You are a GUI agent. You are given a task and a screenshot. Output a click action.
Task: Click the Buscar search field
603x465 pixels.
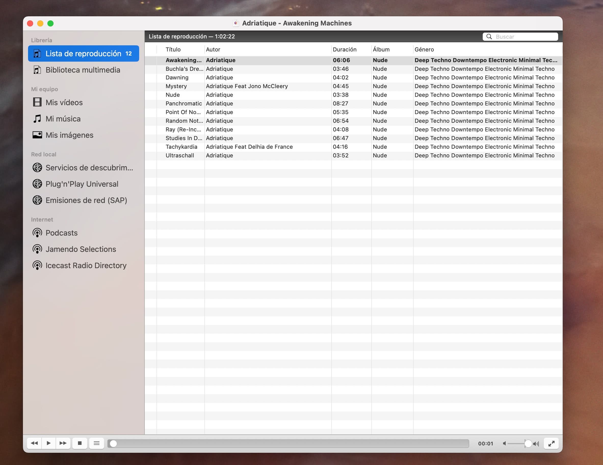click(520, 37)
